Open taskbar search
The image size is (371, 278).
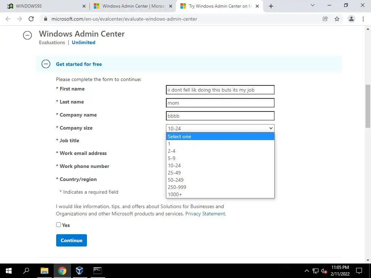[x=26, y=271]
